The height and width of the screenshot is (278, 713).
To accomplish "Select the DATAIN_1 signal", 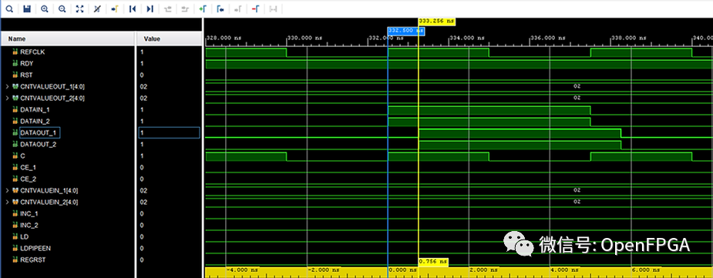I will click(34, 109).
